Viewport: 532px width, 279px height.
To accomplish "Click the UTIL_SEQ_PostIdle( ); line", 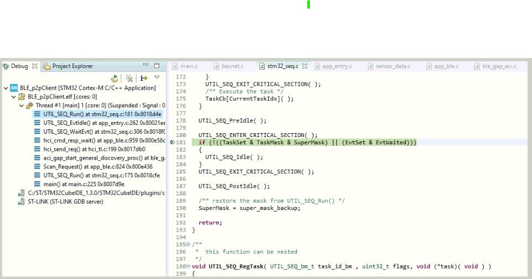I will (234, 186).
